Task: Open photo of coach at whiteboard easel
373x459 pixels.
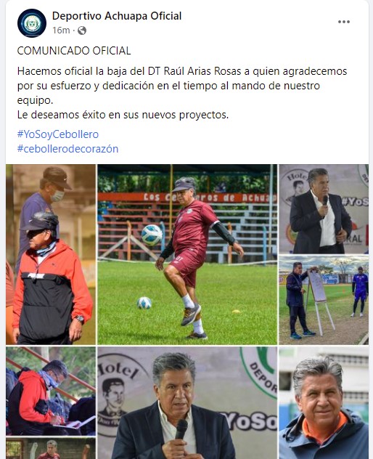Action: [324, 300]
